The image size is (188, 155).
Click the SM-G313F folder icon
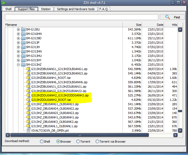[x=23, y=43]
